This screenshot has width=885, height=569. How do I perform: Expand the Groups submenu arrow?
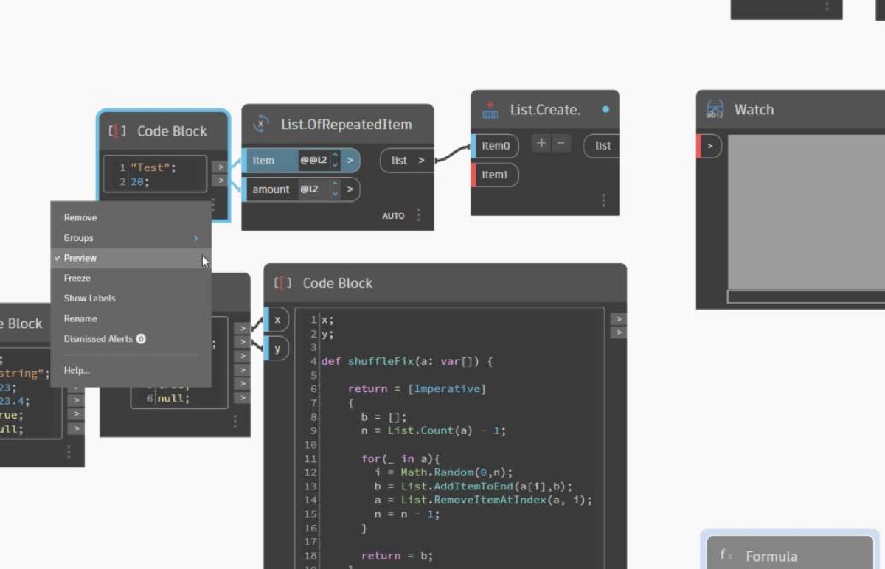click(196, 238)
